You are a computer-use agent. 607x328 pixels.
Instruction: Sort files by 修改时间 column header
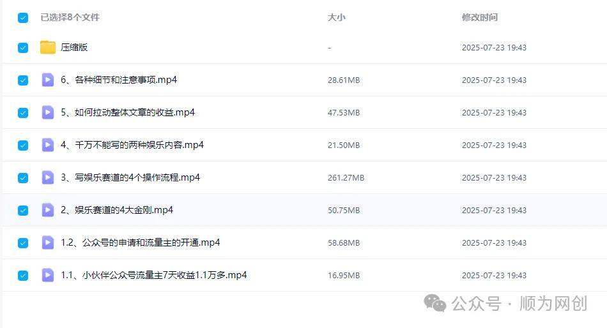[x=480, y=17]
